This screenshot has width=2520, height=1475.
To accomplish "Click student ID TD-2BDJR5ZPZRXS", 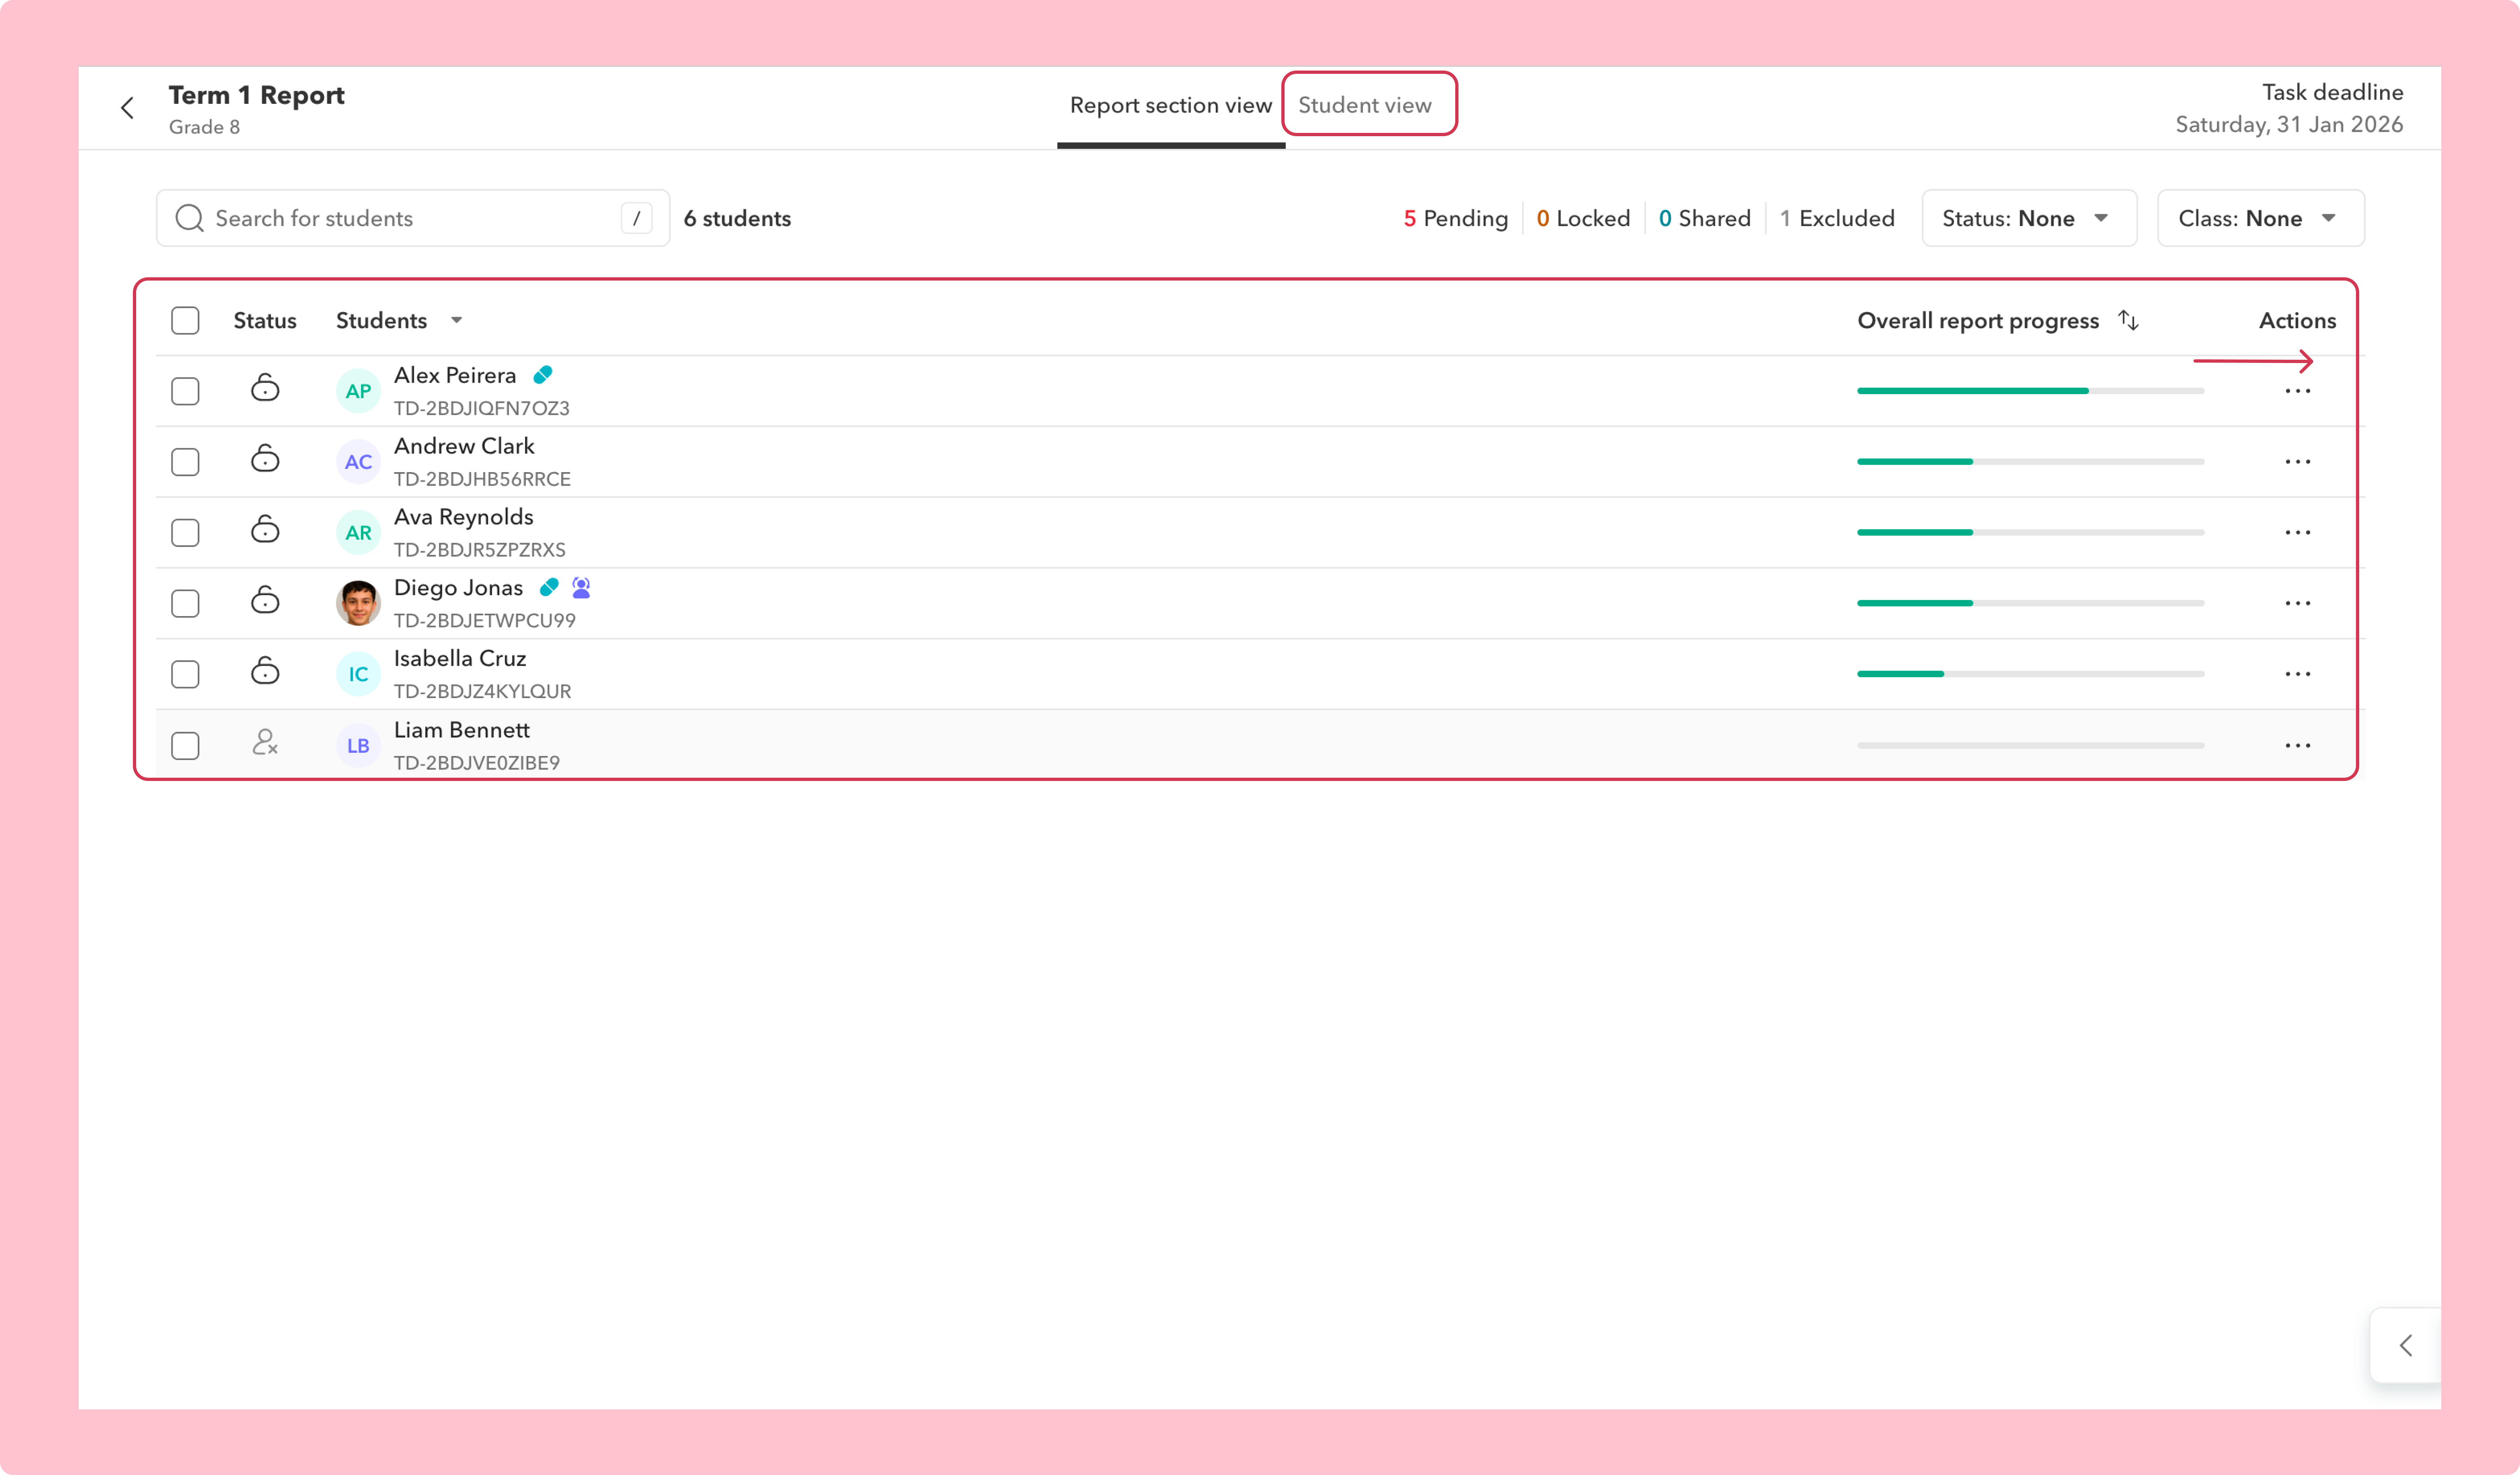I will [480, 550].
